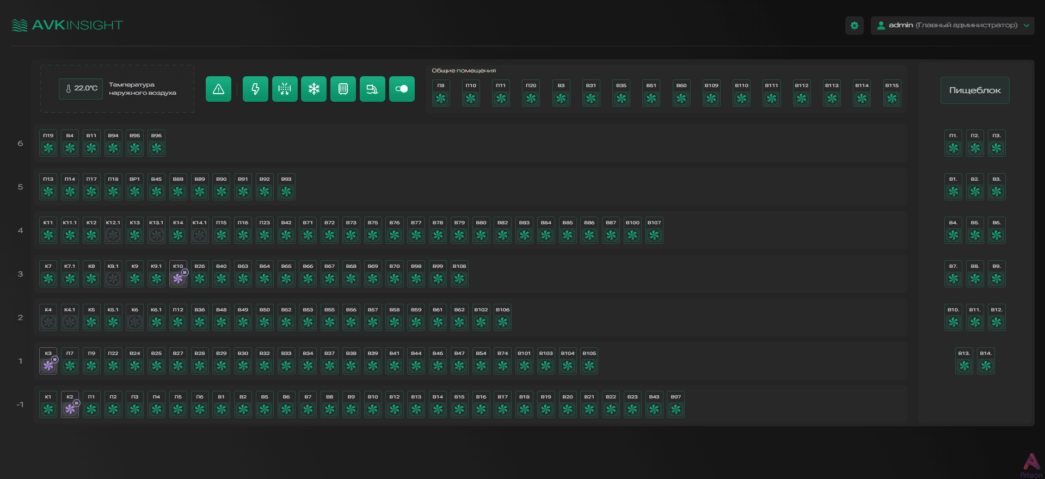Image resolution: width=1045 pixels, height=479 pixels.
Task: Open fan unit B115 in common rooms
Action: (892, 93)
